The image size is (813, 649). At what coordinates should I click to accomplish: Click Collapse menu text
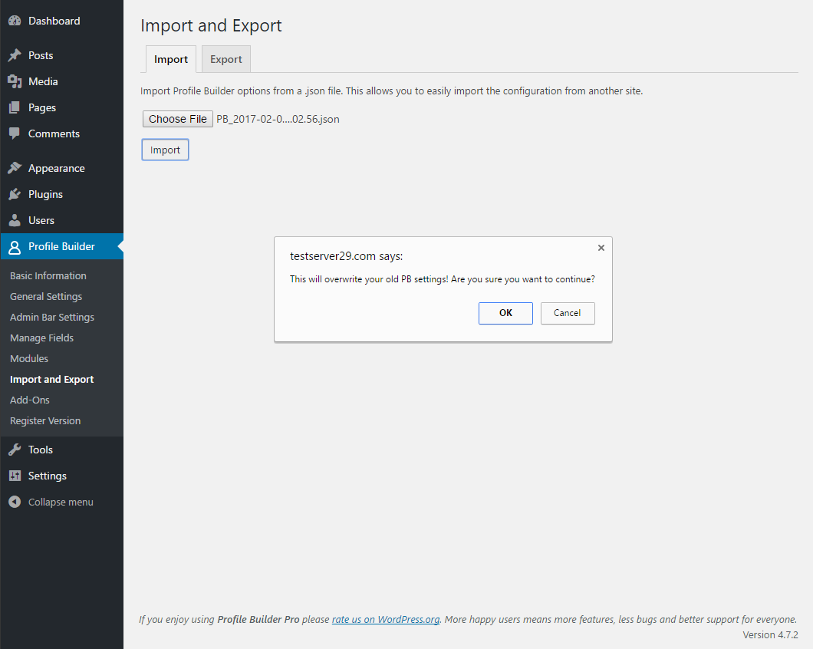point(61,502)
